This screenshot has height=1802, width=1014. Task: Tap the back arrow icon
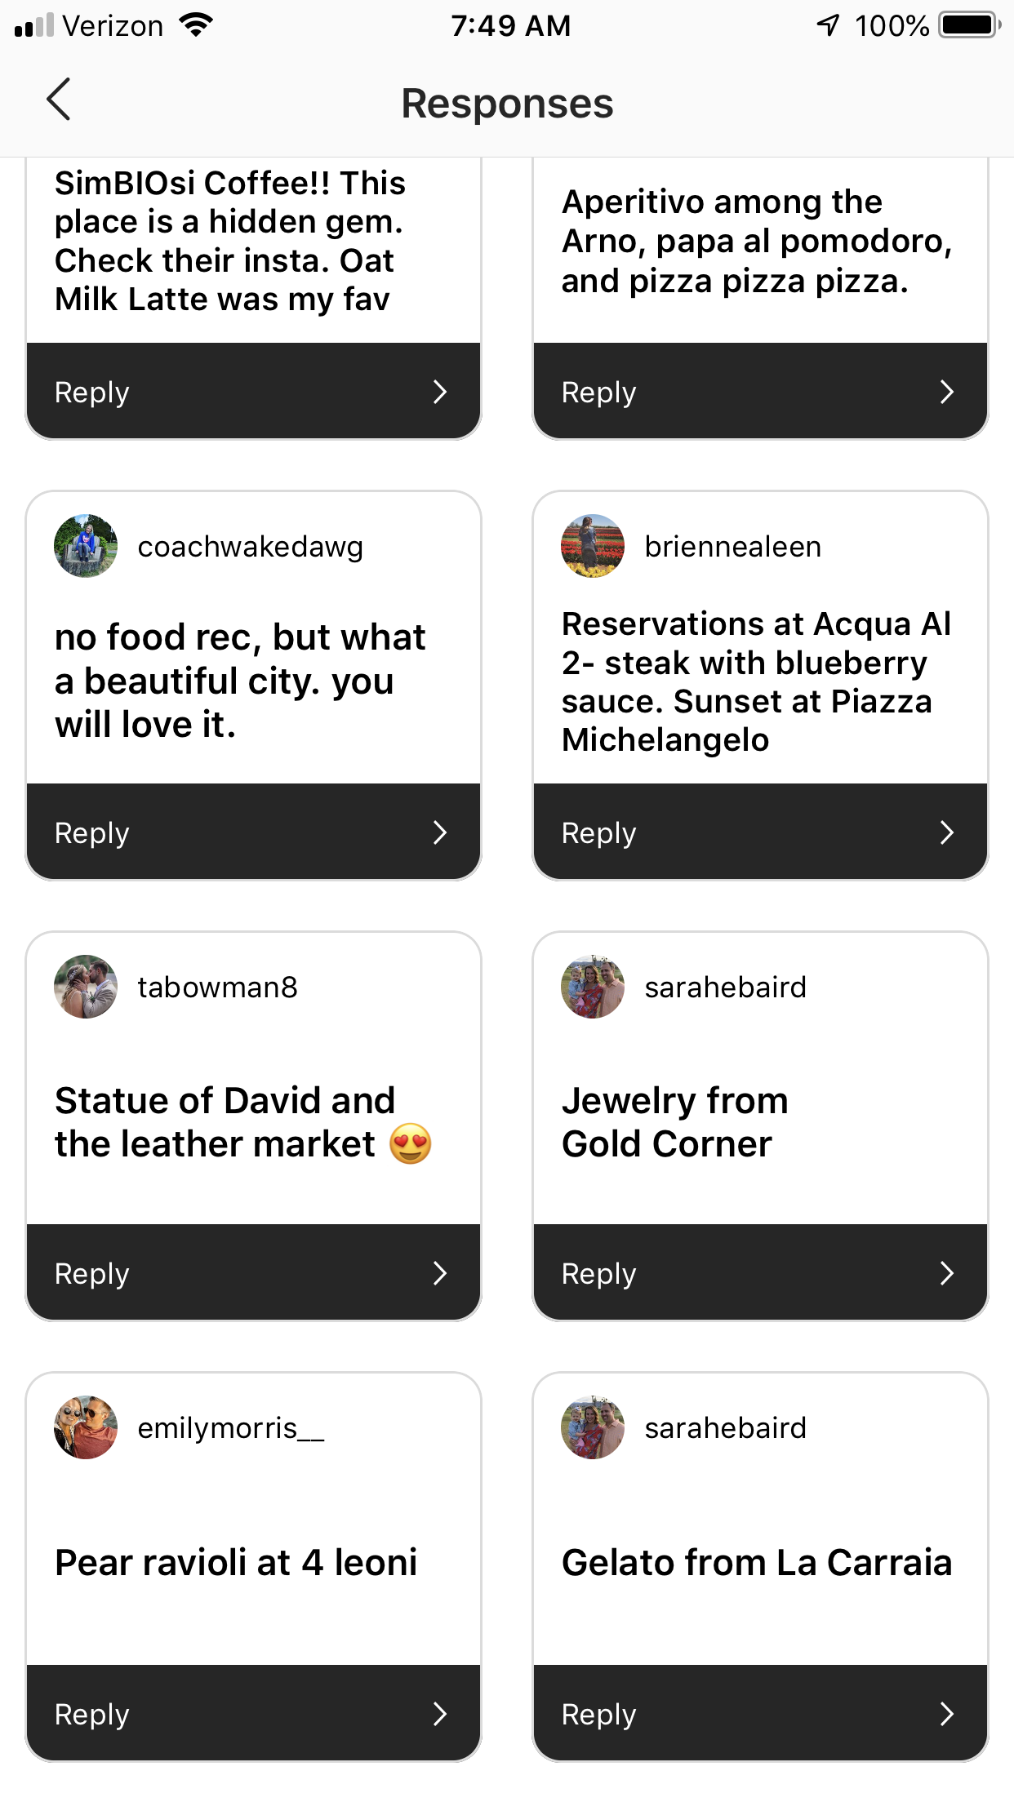(59, 100)
